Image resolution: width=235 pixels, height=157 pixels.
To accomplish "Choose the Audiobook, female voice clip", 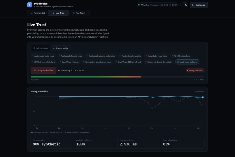I will (x=70, y=56).
